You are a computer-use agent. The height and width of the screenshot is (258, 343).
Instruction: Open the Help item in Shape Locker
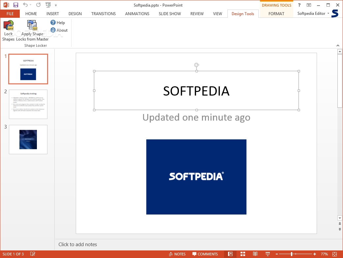[58, 22]
